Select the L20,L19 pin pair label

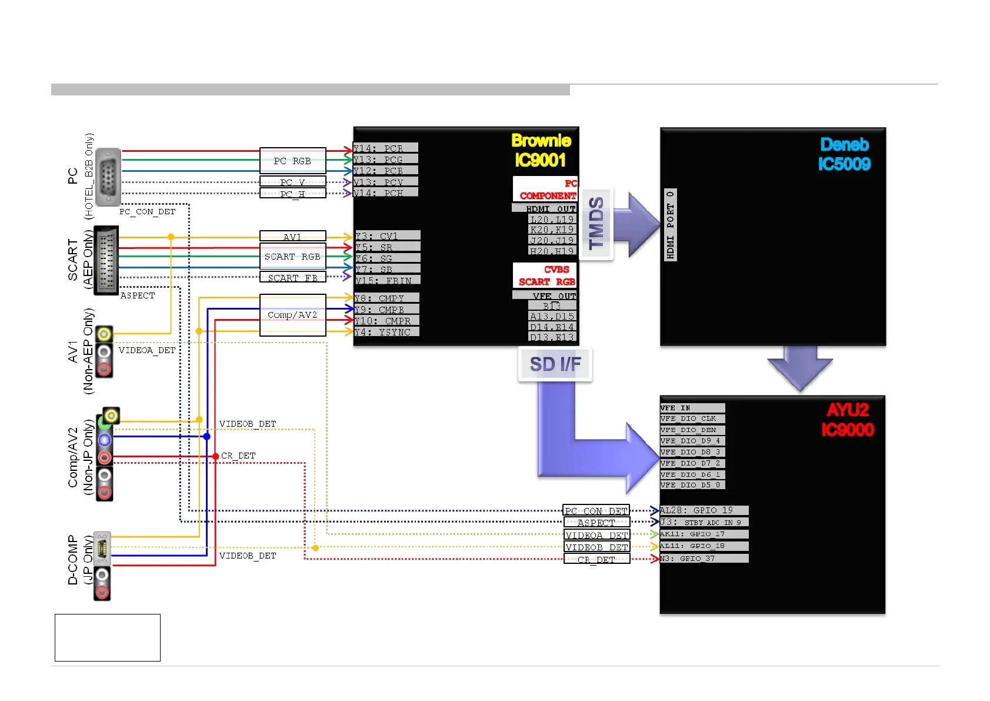[x=552, y=219]
